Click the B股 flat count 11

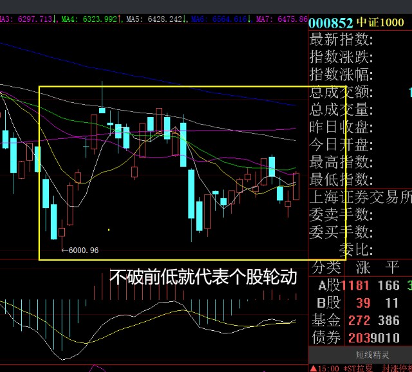pyautogui.click(x=392, y=303)
